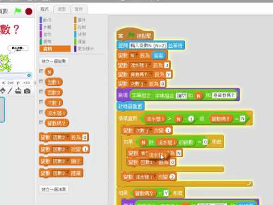Viewport: 273px width, 205px height.
Task: Open 流水號i dropdown in the set-to-3 block
Action: tap(140, 65)
